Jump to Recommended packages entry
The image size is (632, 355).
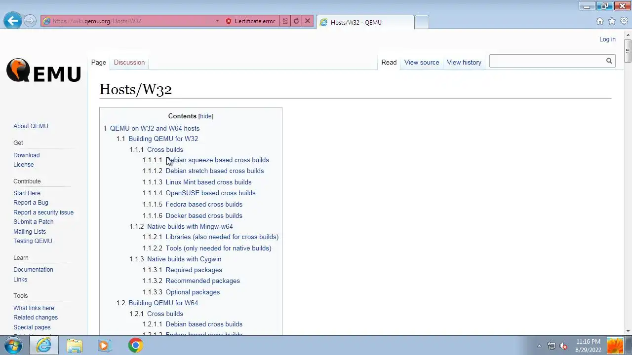click(x=202, y=281)
